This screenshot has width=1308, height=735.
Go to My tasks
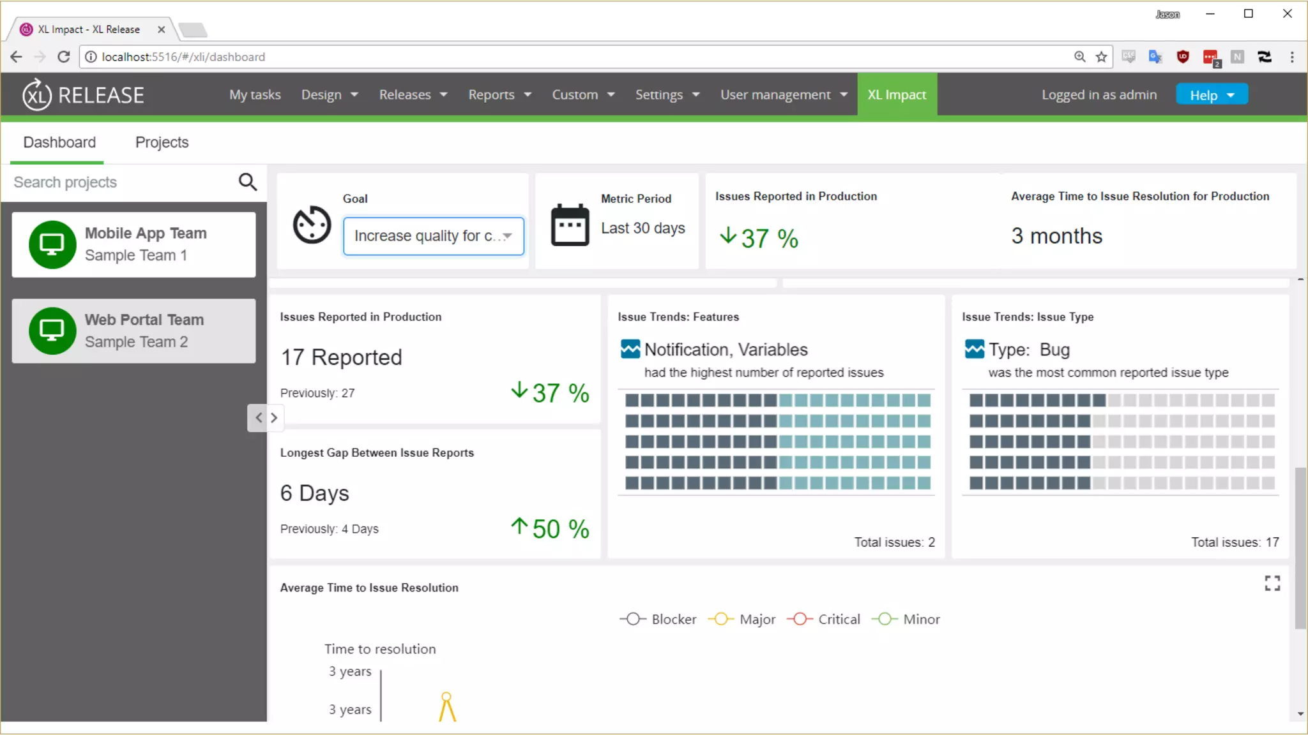click(255, 94)
